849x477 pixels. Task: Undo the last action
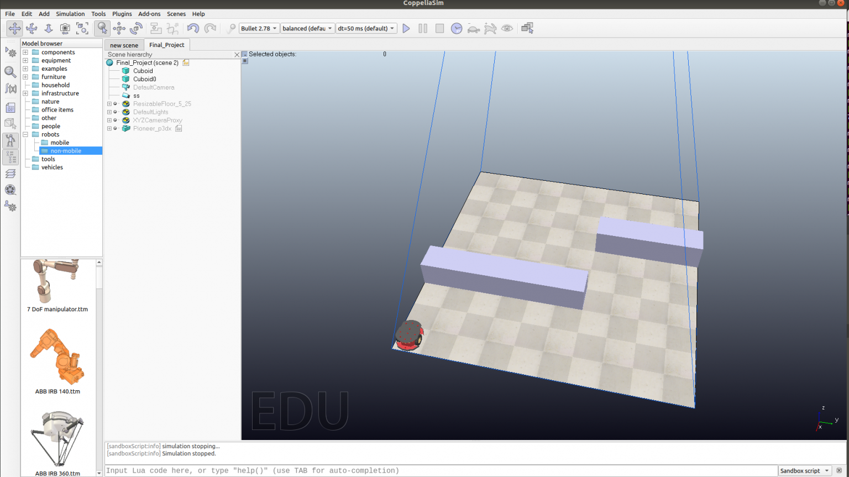(x=193, y=28)
